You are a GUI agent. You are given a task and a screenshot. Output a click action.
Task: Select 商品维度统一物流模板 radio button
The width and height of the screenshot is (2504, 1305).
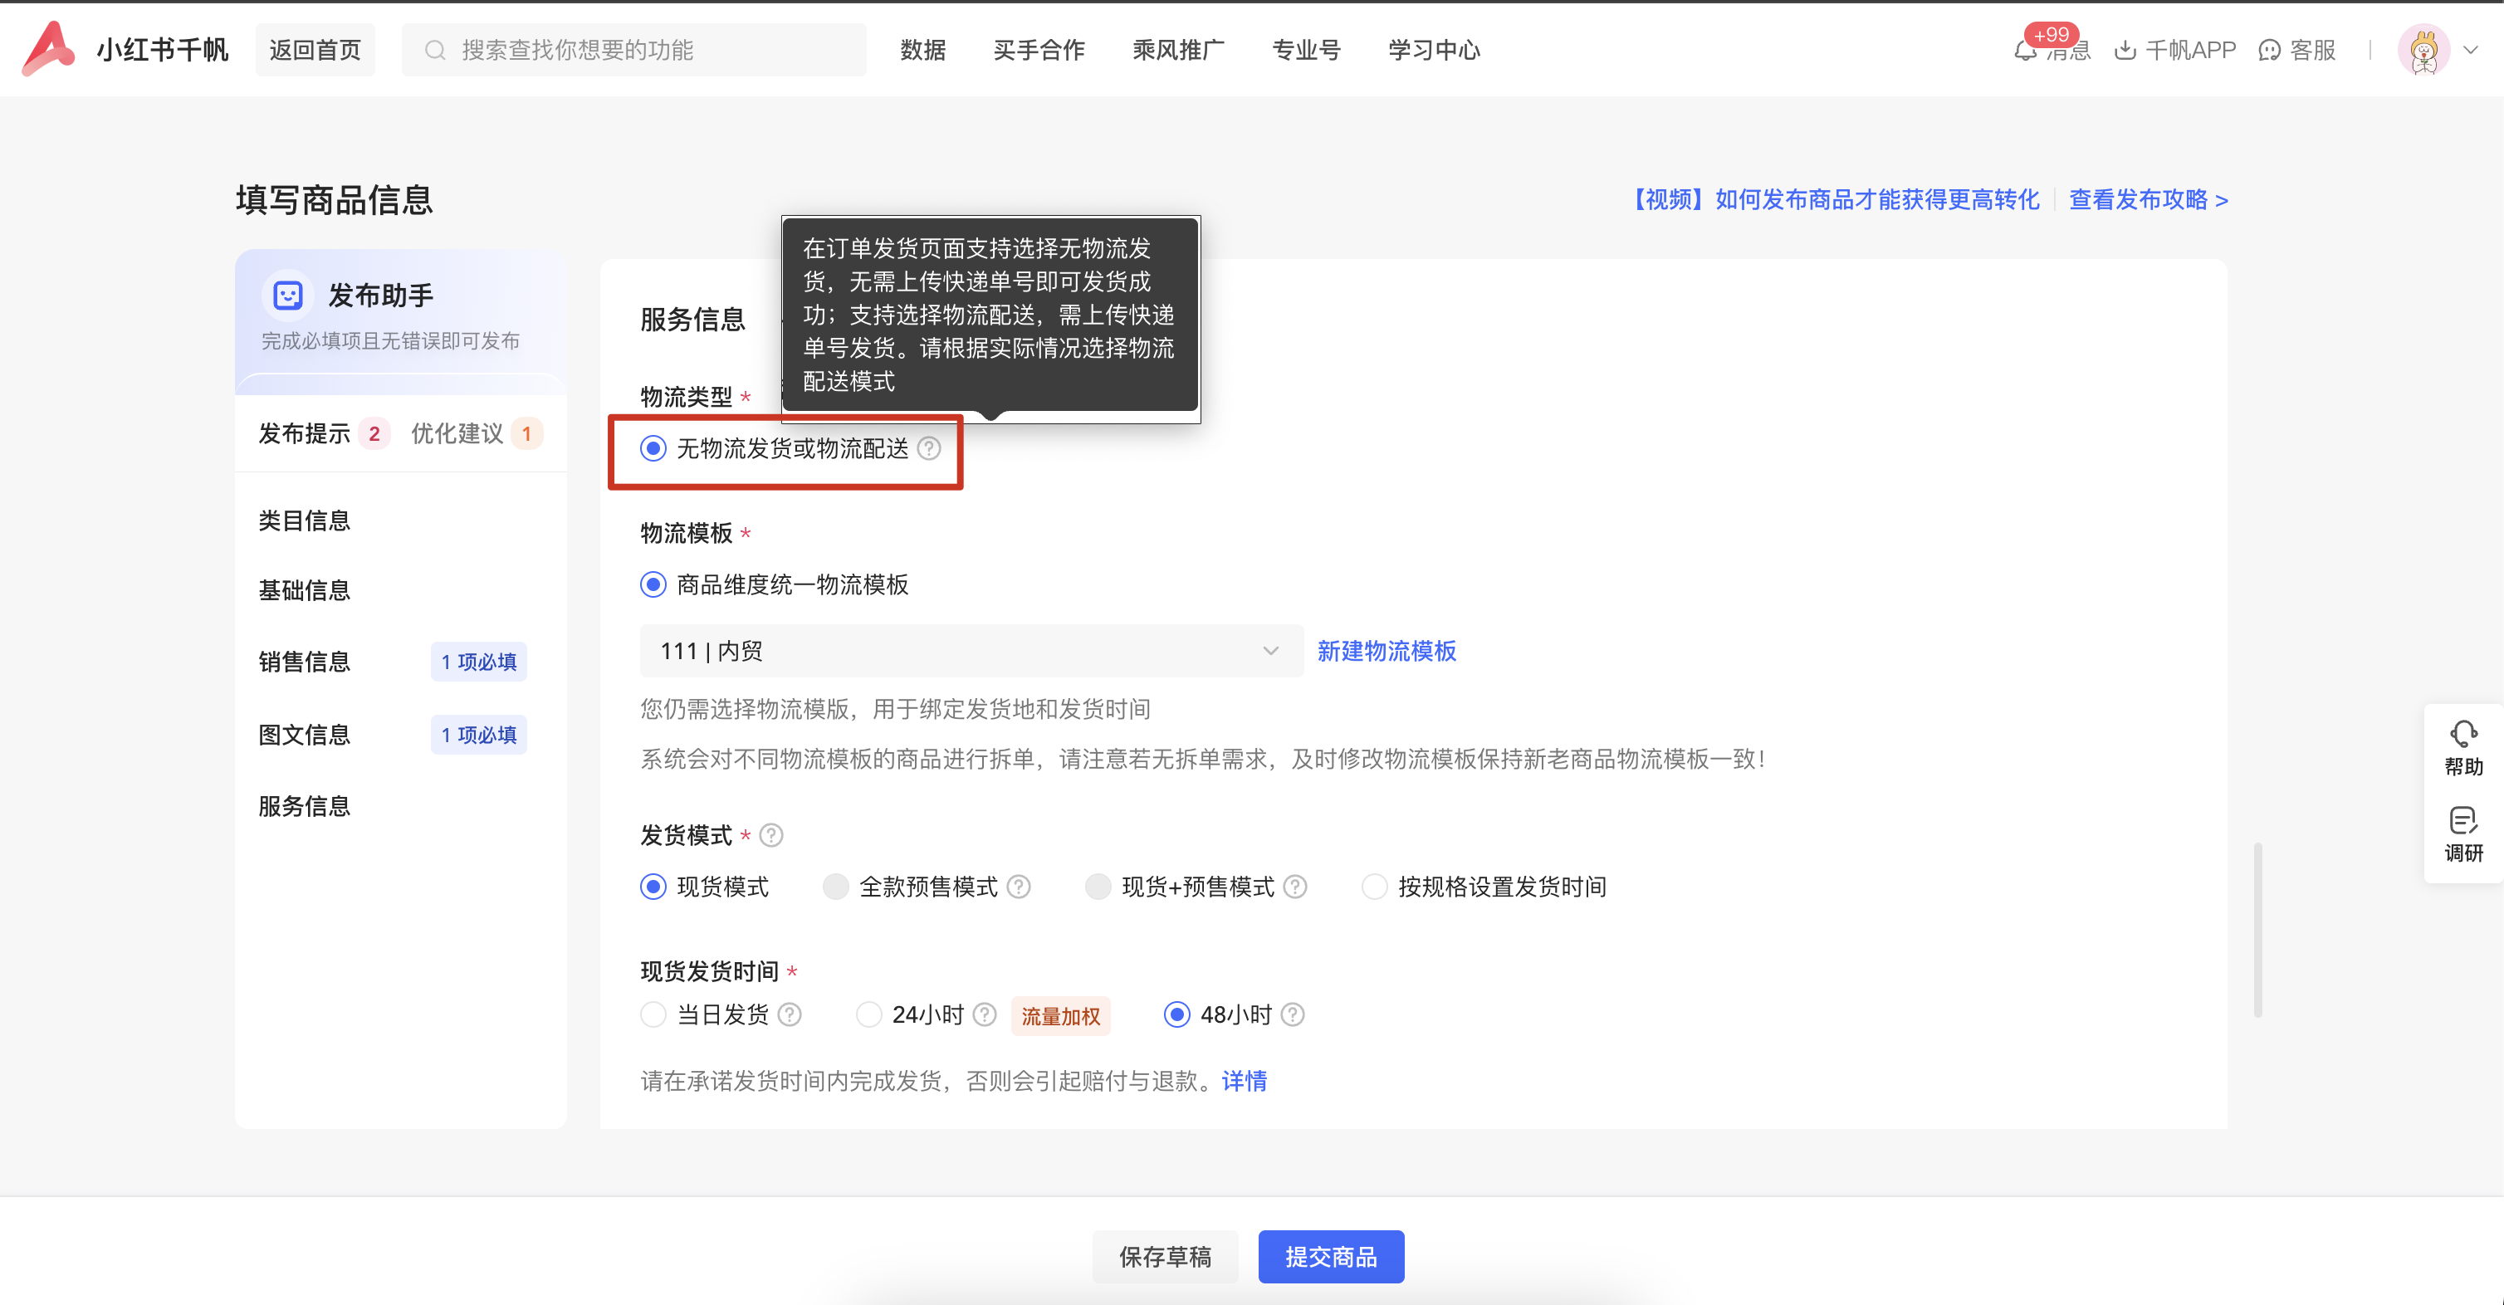pos(653,584)
